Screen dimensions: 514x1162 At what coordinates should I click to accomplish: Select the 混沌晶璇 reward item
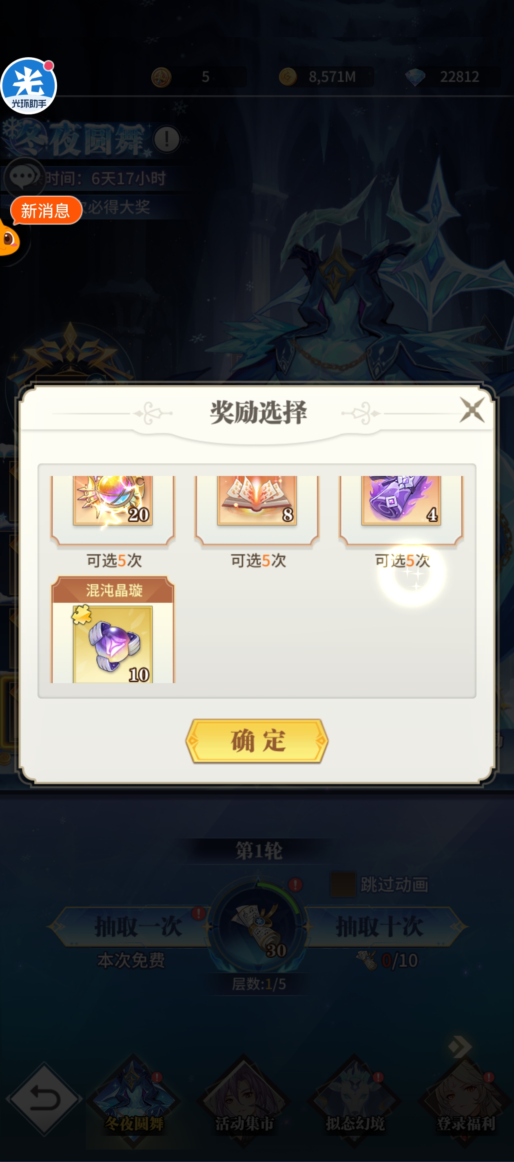click(113, 629)
